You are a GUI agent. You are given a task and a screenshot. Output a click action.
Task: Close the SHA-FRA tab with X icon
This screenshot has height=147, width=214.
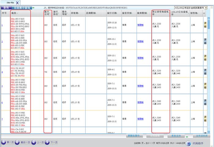coord(17,2)
